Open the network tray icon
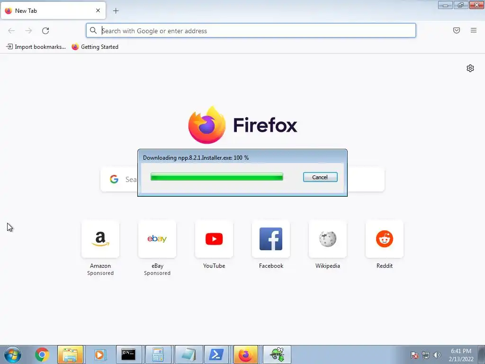The height and width of the screenshot is (364, 485). pos(426,355)
